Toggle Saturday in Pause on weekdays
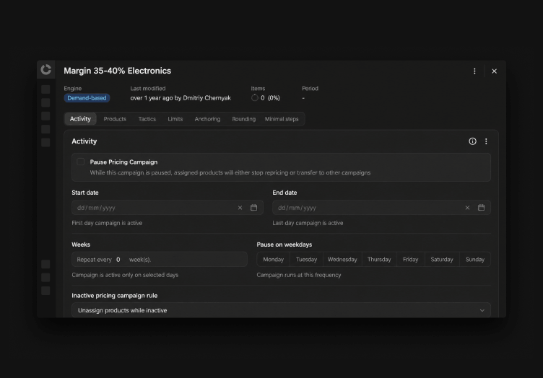Viewport: 543px width, 378px height. [x=441, y=260]
